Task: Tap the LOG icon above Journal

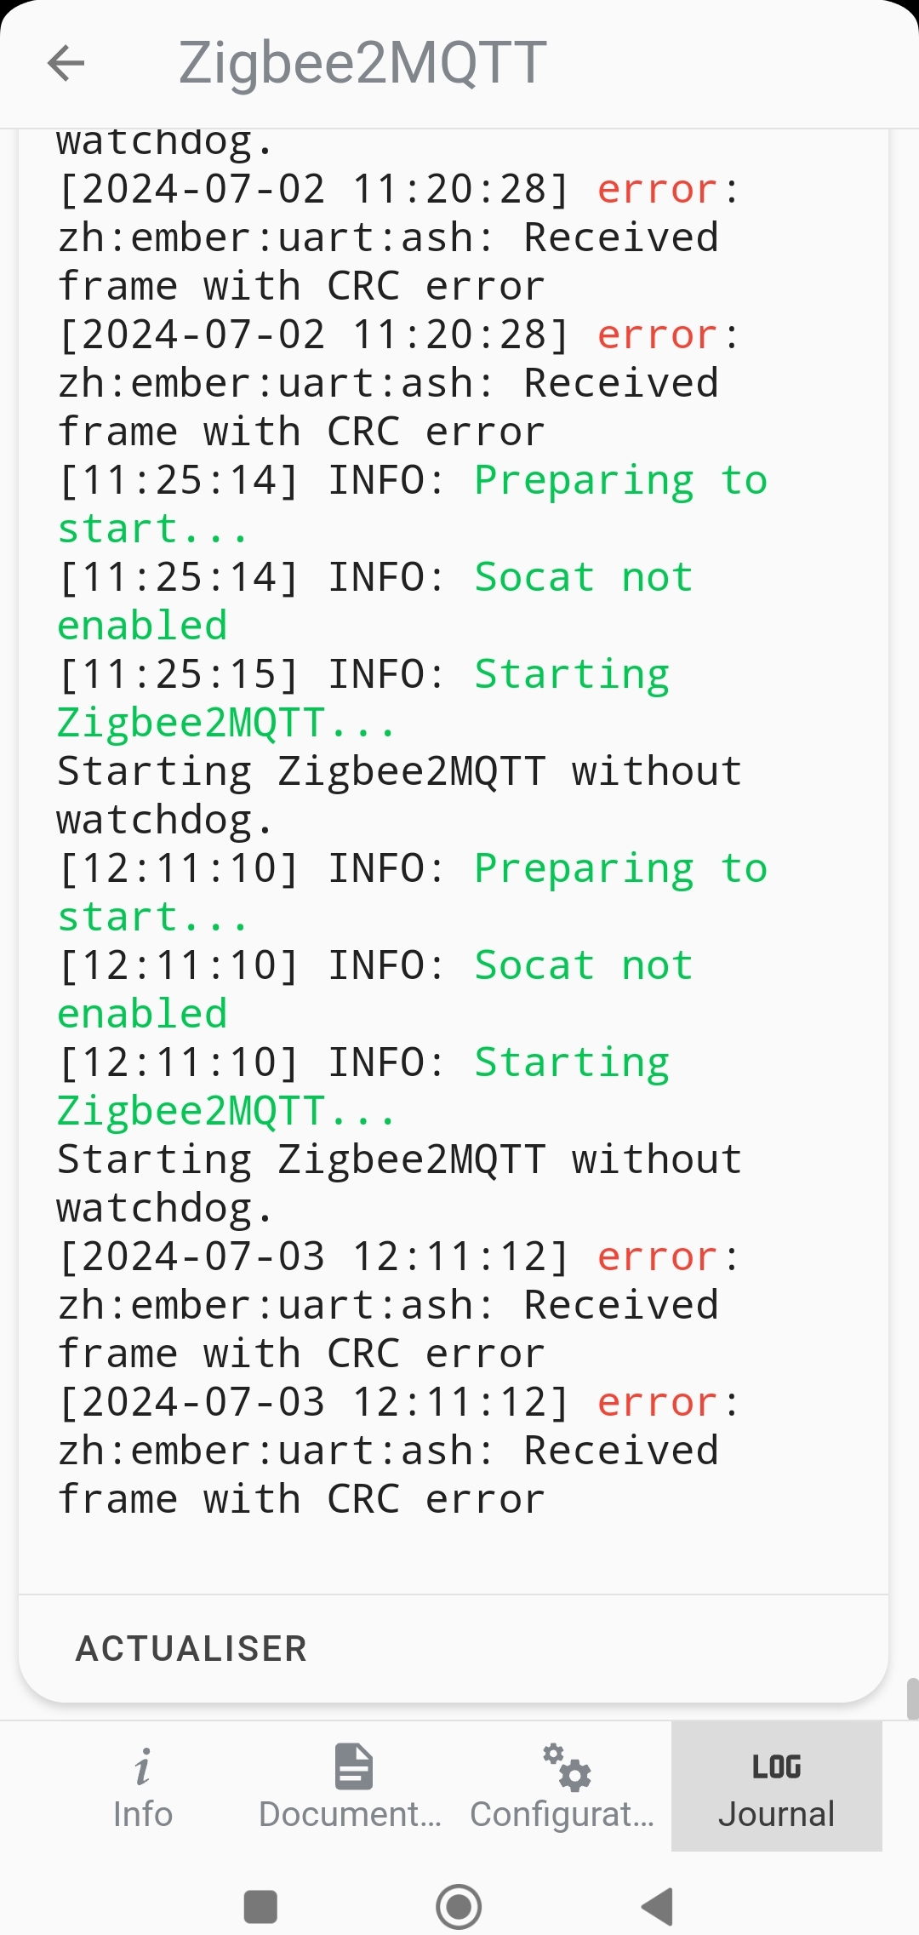Action: tap(776, 1767)
